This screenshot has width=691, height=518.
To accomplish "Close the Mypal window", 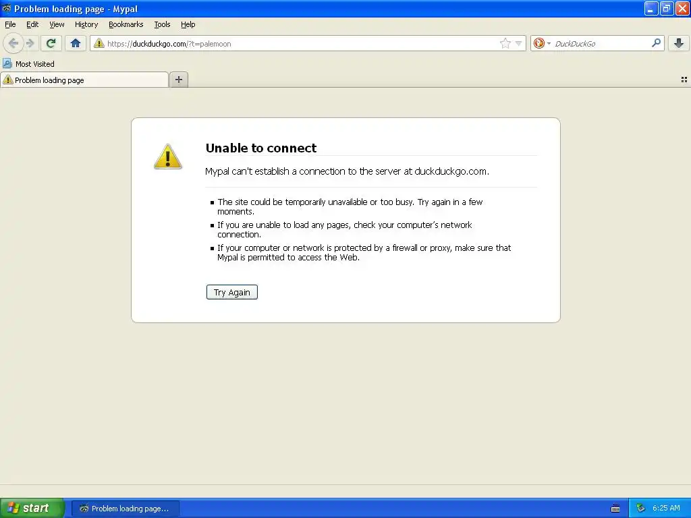I will 683,8.
